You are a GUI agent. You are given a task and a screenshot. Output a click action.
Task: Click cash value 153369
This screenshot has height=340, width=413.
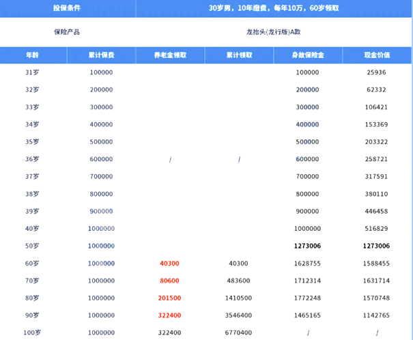pos(376,124)
